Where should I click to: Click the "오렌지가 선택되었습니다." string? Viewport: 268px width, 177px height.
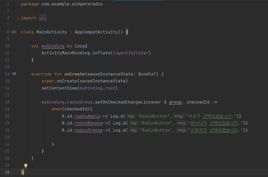(x=216, y=130)
